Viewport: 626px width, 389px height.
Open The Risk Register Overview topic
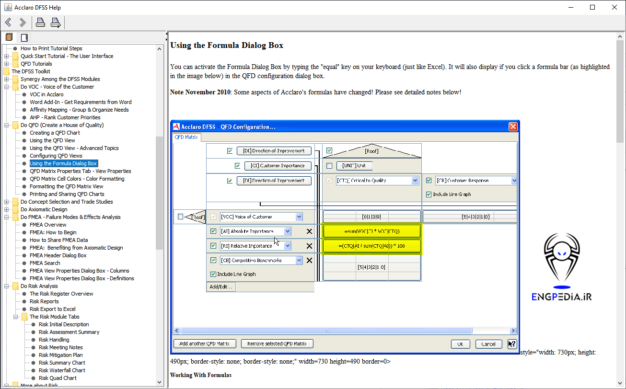click(x=61, y=294)
